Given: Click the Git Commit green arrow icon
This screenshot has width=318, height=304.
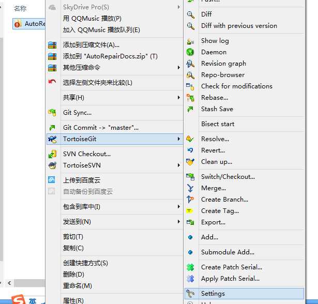Looking at the screenshot, I should pyautogui.click(x=52, y=128).
